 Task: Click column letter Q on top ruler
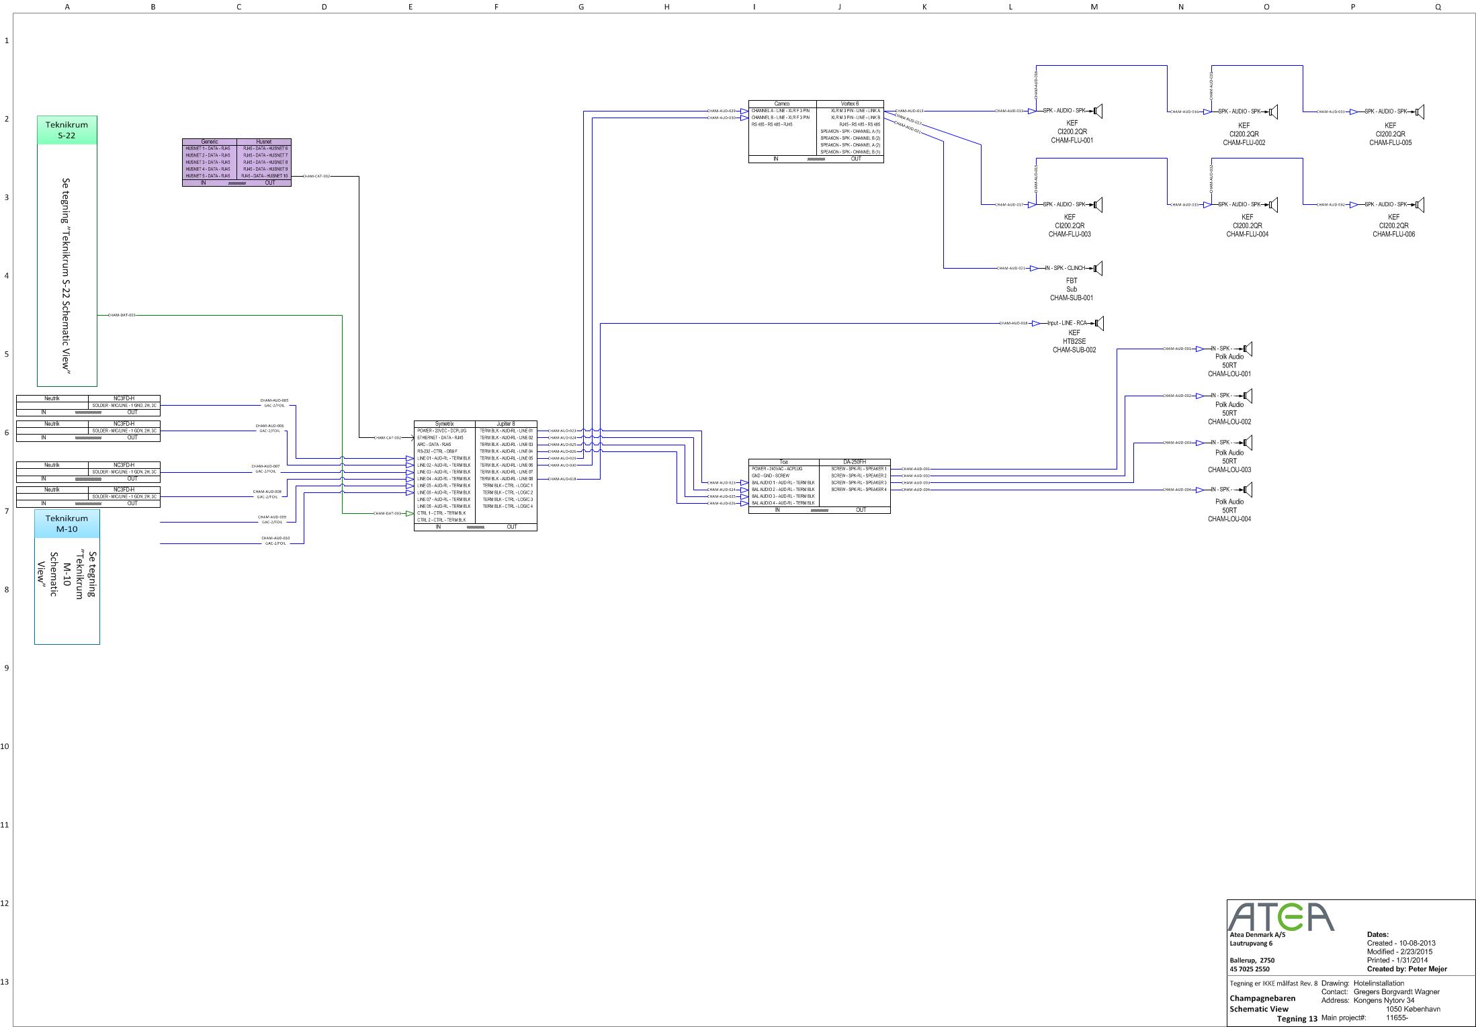click(x=1438, y=7)
